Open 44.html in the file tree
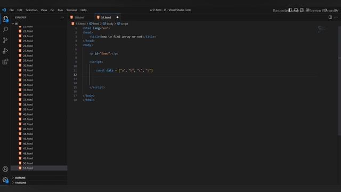 tap(28, 134)
